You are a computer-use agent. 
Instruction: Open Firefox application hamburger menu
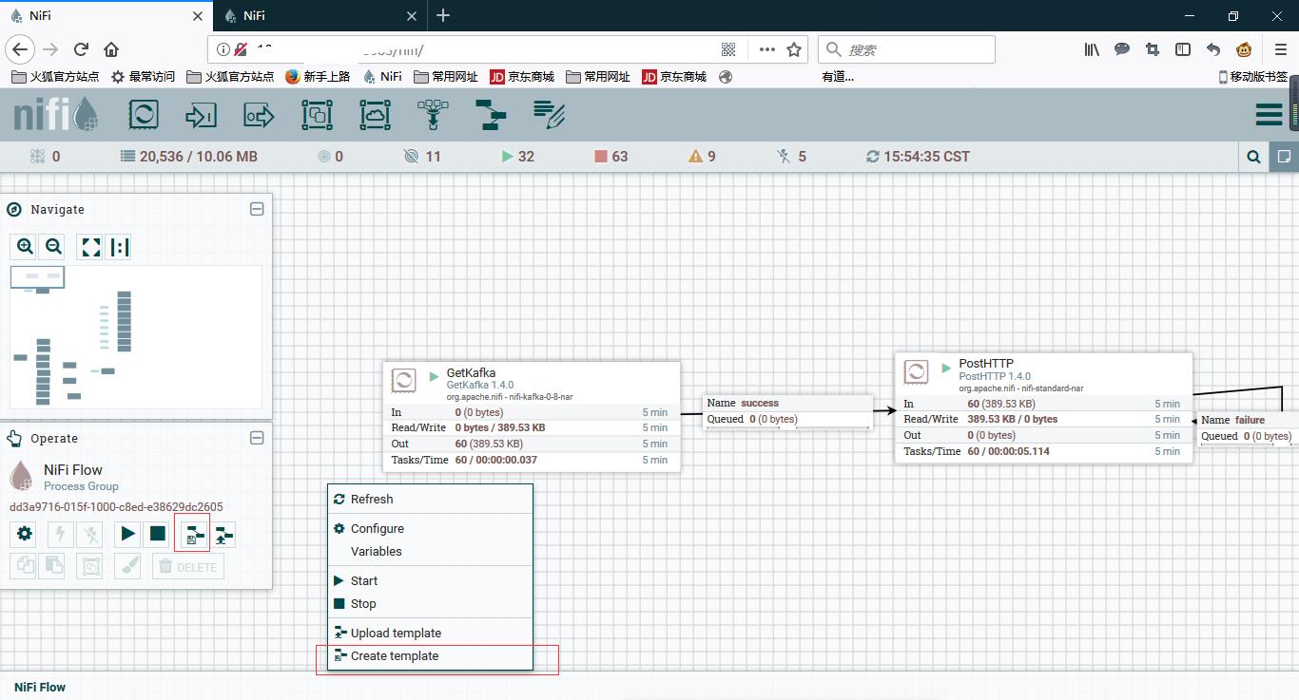(1281, 49)
